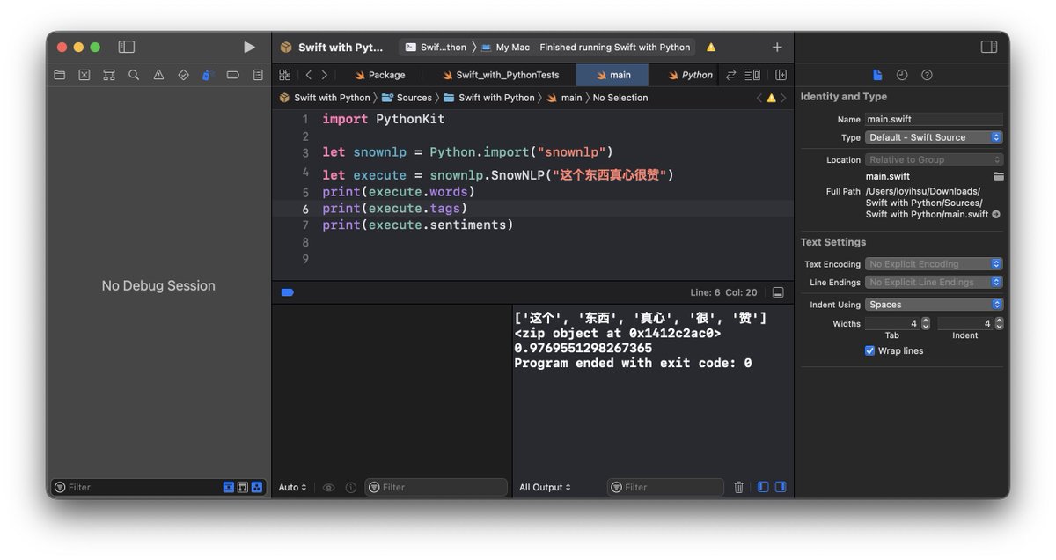Image resolution: width=1056 pixels, height=560 pixels.
Task: Focus the navigator Filter field
Action: coord(136,487)
